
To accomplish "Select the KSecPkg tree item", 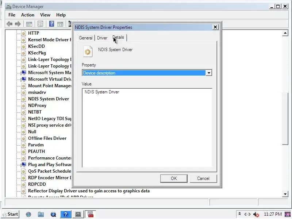I will [x=37, y=53].
